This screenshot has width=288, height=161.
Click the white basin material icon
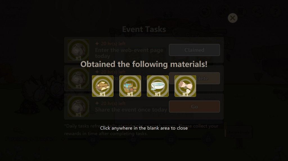point(158,86)
